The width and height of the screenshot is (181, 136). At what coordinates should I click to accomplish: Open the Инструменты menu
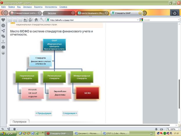click(x=51, y=6)
